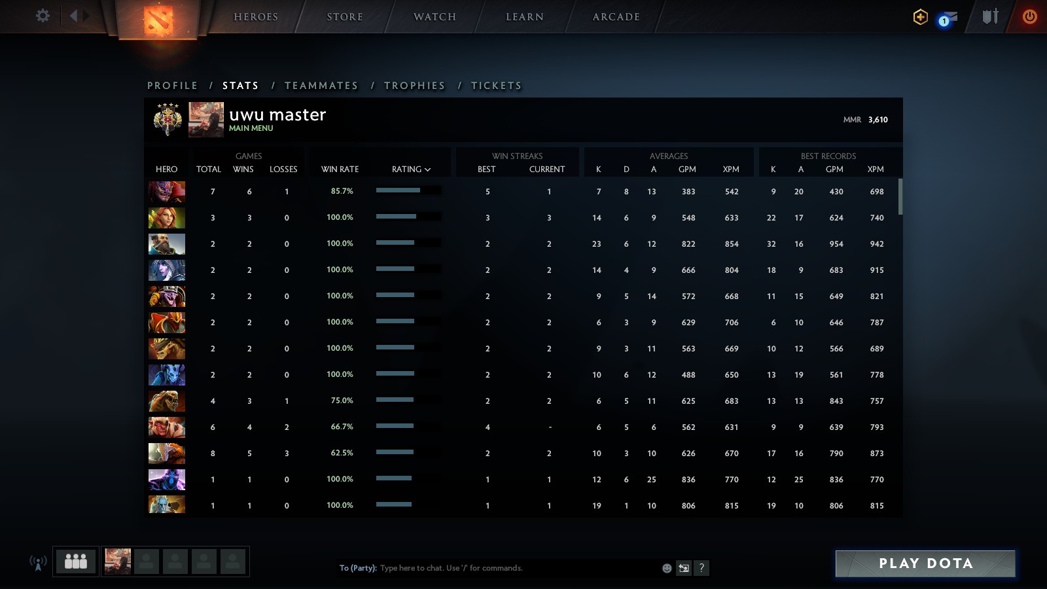1047x589 pixels.
Task: Click the PLAY DOTA button
Action: click(925, 563)
